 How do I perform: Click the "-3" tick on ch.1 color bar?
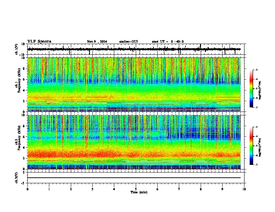[x=256, y=70]
